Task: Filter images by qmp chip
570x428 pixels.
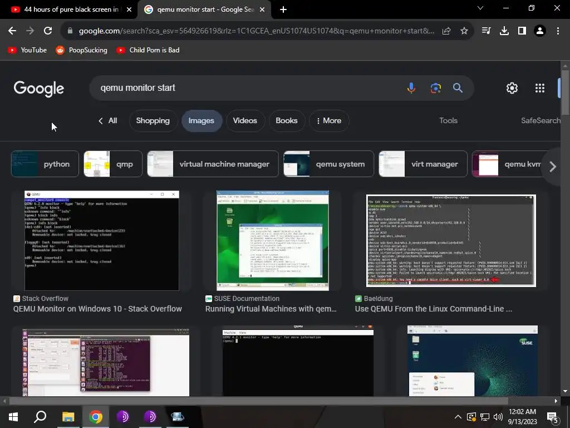Action: 113,164
